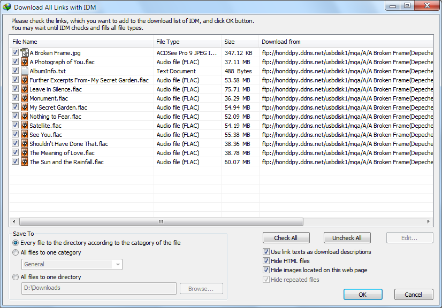This screenshot has width=442, height=308.
Task: Click the FLAC icon for See You.flac
Action: click(25, 134)
